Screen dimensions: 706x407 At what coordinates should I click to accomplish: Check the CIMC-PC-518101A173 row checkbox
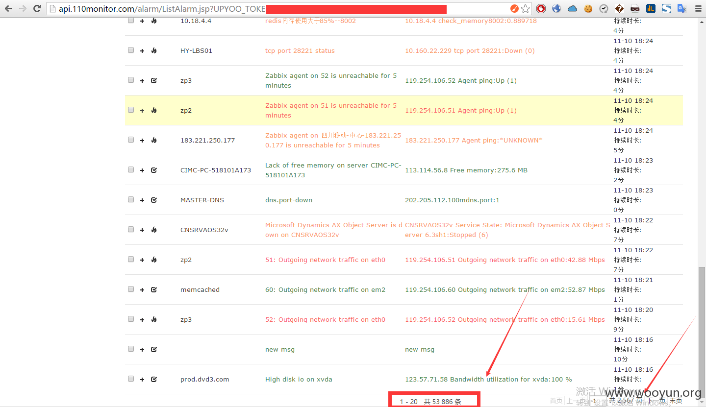(131, 169)
